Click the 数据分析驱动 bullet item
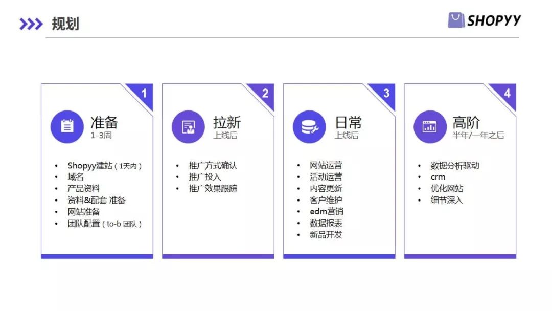 click(455, 166)
